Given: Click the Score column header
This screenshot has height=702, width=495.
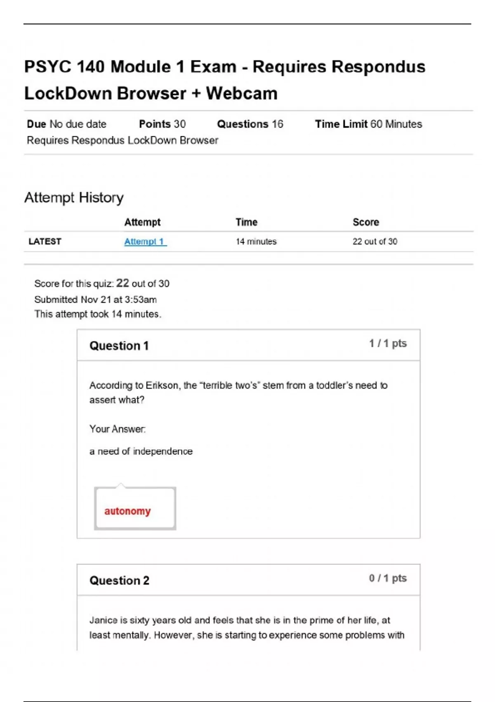Looking at the screenshot, I should click(x=365, y=222).
